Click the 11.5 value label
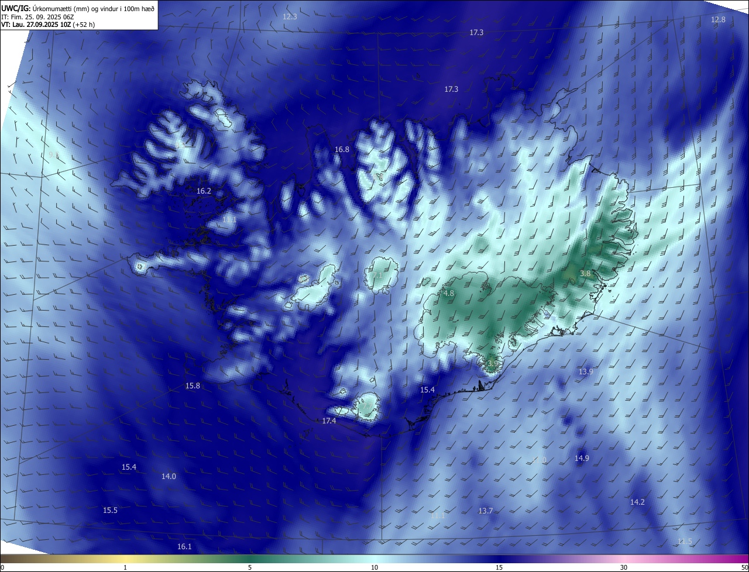This screenshot has height=572, width=749. [685, 542]
